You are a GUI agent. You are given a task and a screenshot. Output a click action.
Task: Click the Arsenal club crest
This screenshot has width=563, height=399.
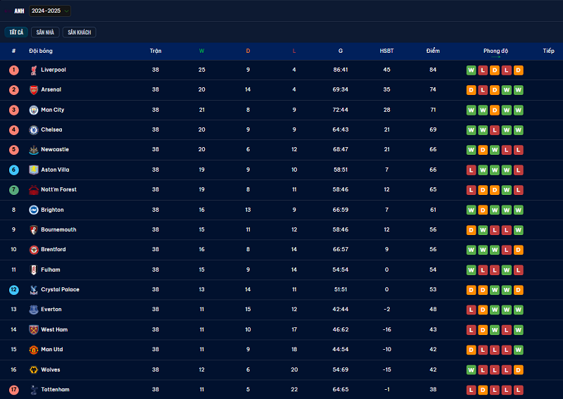pyautogui.click(x=34, y=90)
